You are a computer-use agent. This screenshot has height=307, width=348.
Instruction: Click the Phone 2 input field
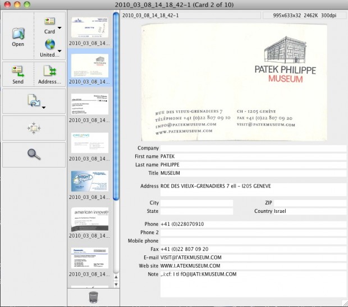coord(253,232)
